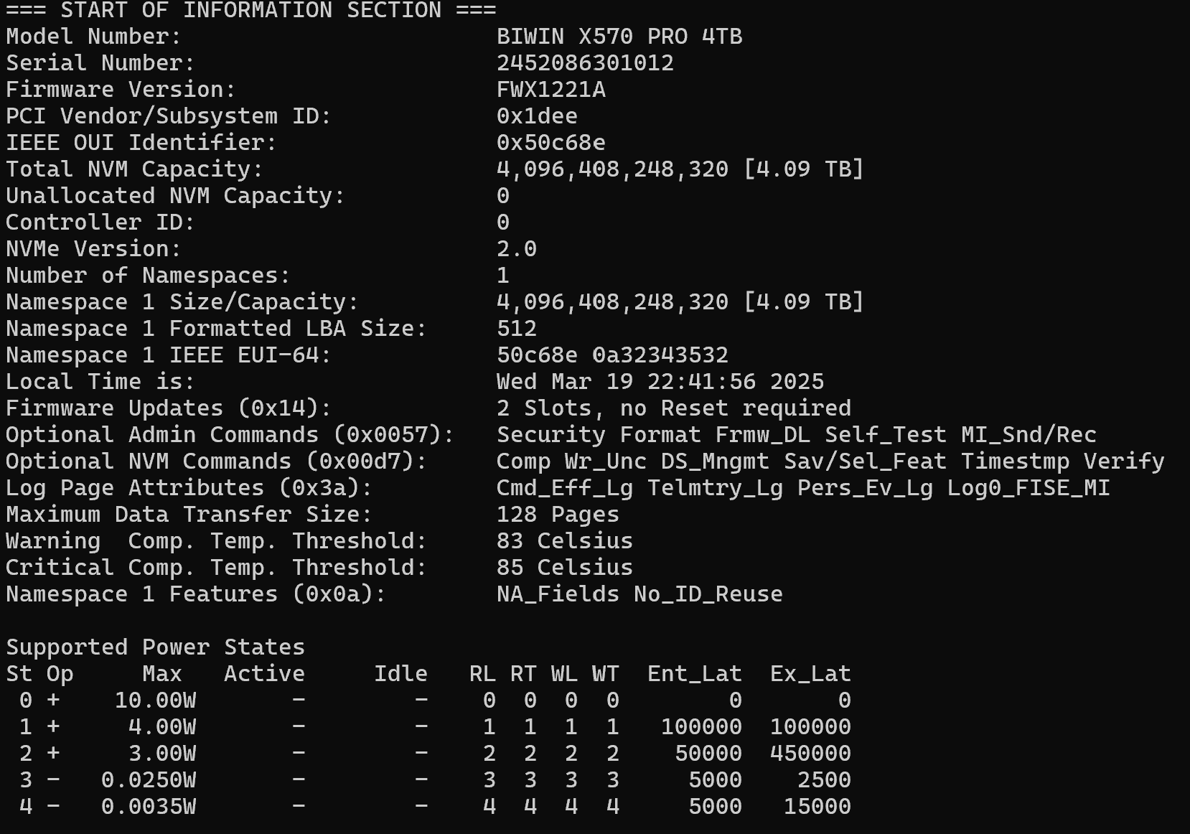
Task: Click the PCI vendor ID 0x1dee
Action: tap(537, 116)
